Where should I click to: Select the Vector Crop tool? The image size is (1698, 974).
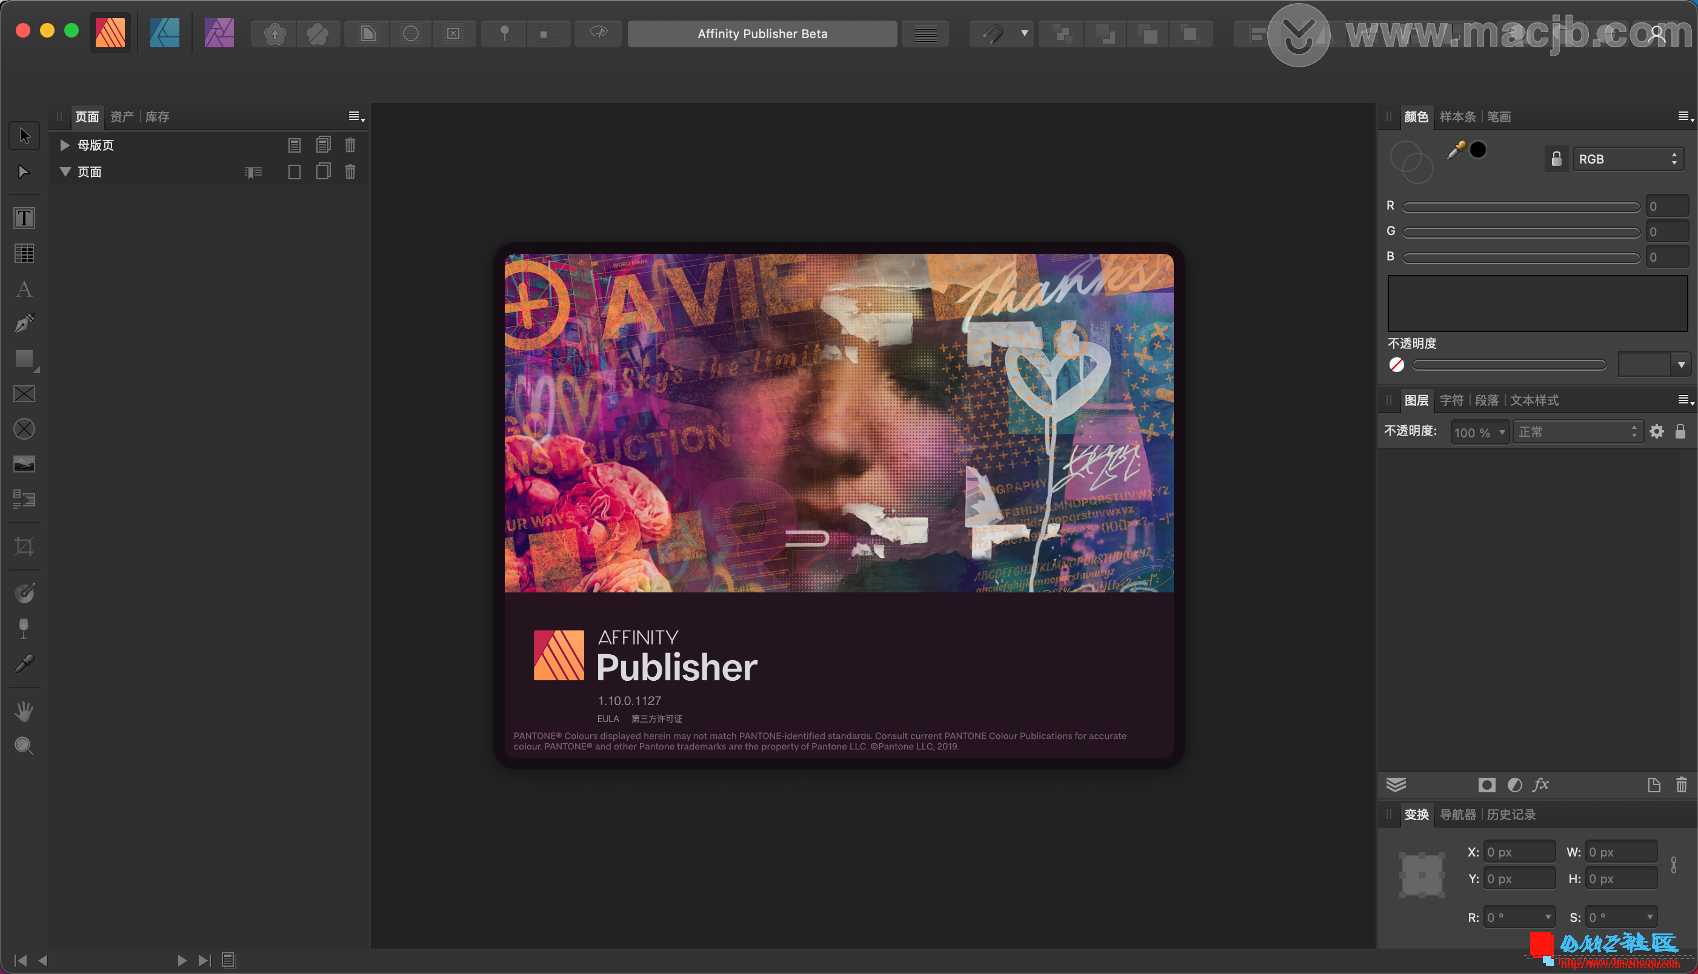(24, 546)
